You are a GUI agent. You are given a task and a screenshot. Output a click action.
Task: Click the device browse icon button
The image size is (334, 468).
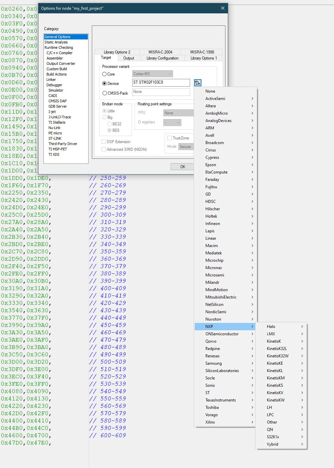tap(197, 83)
